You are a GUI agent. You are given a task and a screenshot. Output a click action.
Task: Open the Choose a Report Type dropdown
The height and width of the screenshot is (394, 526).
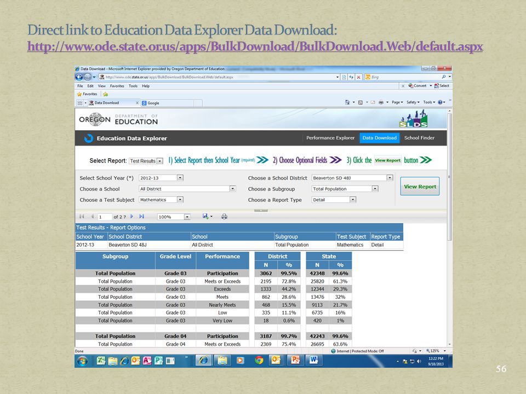click(352, 200)
